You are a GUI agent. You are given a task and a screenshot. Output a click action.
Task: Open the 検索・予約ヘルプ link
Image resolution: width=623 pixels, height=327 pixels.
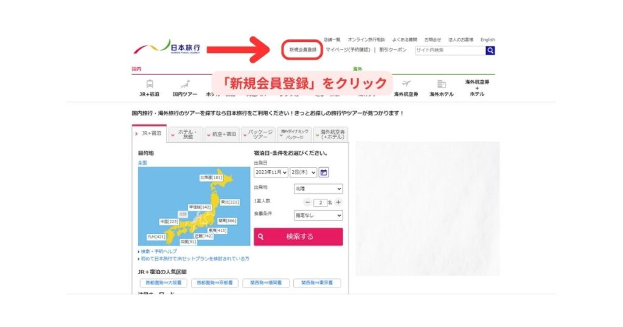(x=159, y=251)
